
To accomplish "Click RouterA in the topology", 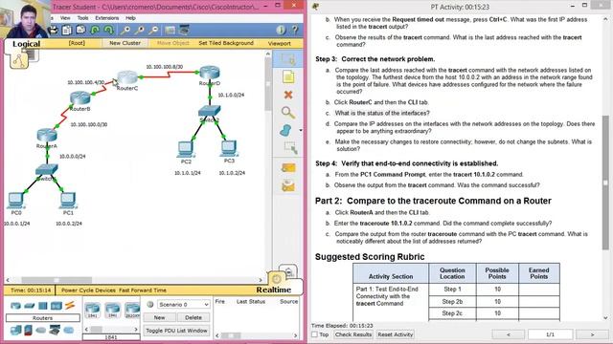I will [x=47, y=135].
